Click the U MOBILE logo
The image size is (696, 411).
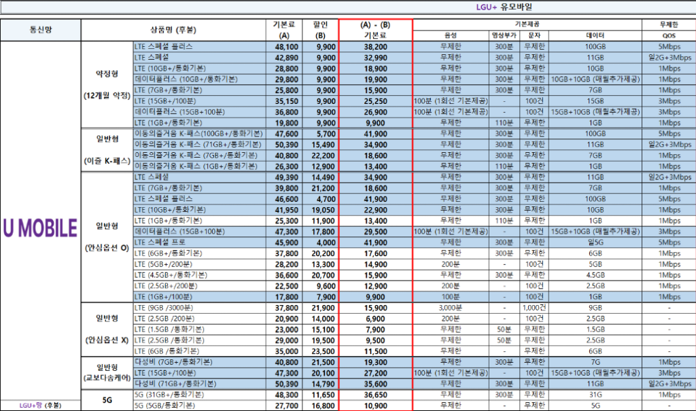coord(39,229)
